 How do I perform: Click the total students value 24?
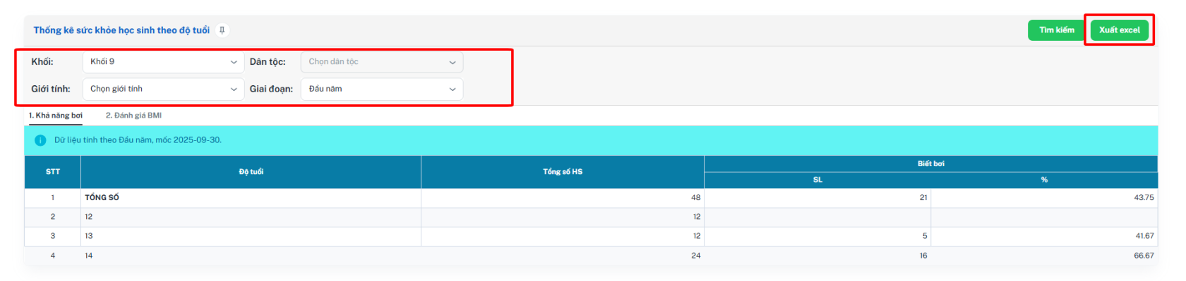696,256
